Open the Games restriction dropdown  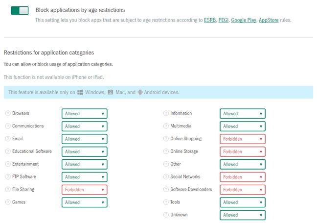(85, 202)
